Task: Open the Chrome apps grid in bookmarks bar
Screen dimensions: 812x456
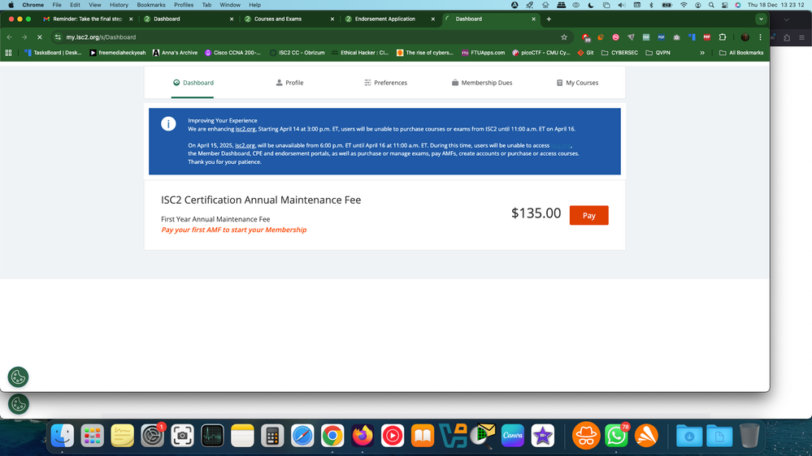Action: [8, 53]
